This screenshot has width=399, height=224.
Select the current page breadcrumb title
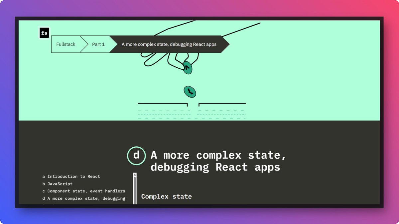[x=169, y=44]
